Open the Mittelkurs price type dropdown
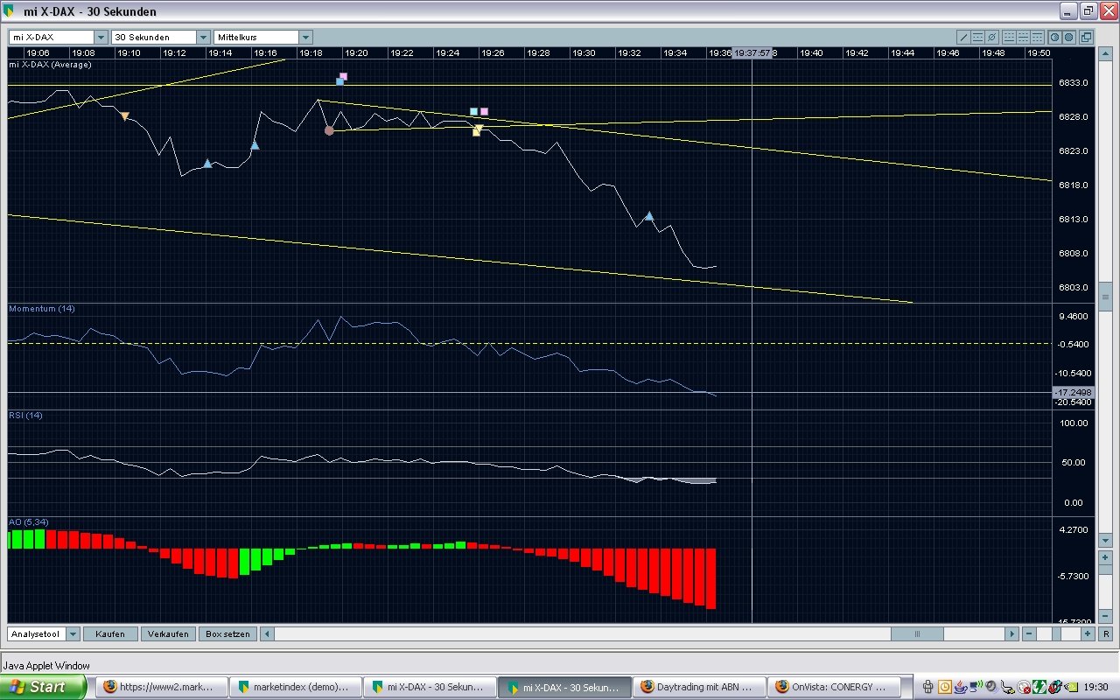 (305, 38)
